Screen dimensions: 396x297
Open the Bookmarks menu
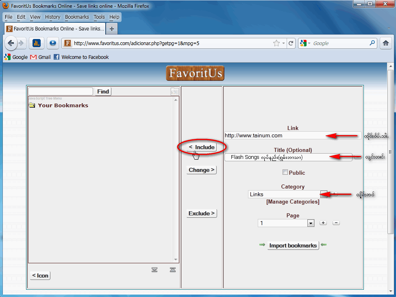(x=77, y=17)
